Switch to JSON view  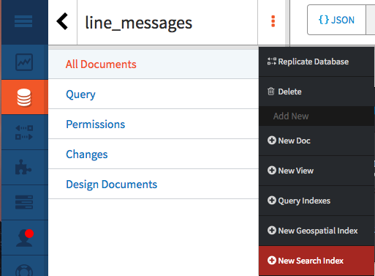click(336, 20)
